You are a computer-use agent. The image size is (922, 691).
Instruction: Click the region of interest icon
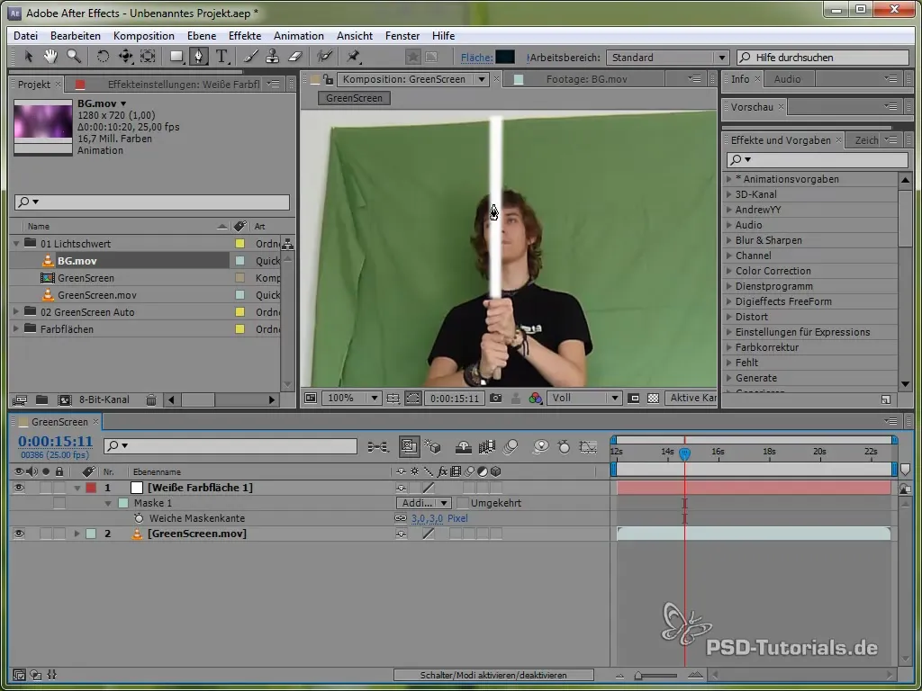tap(633, 398)
